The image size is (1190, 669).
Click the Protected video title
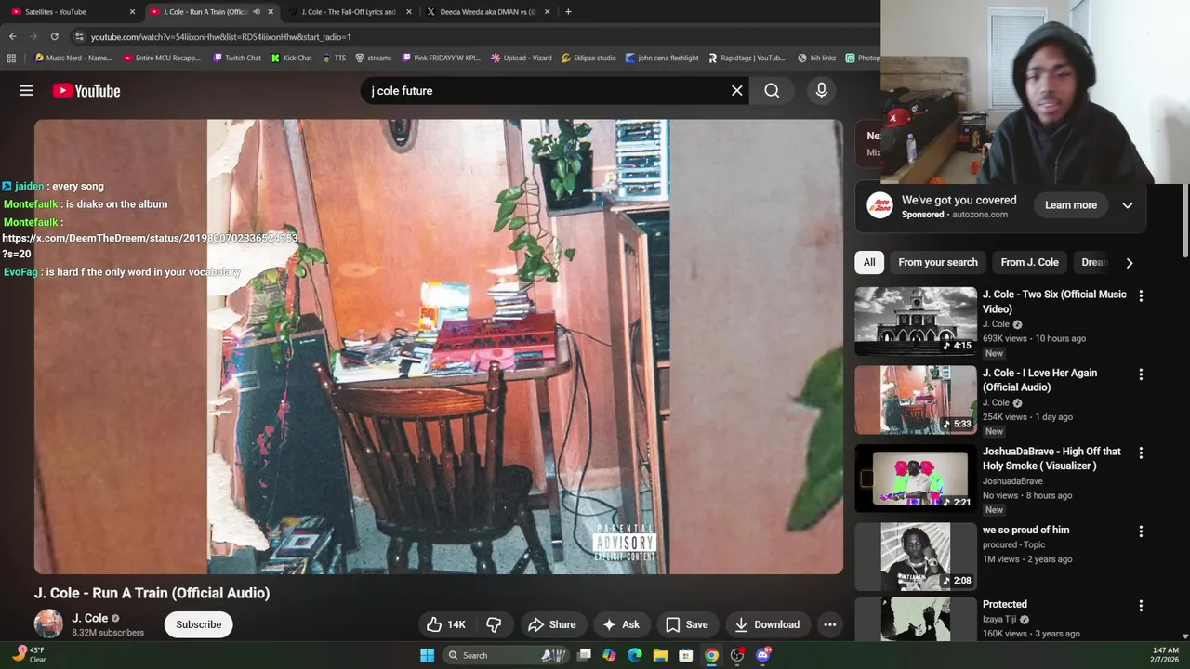pos(1004,604)
